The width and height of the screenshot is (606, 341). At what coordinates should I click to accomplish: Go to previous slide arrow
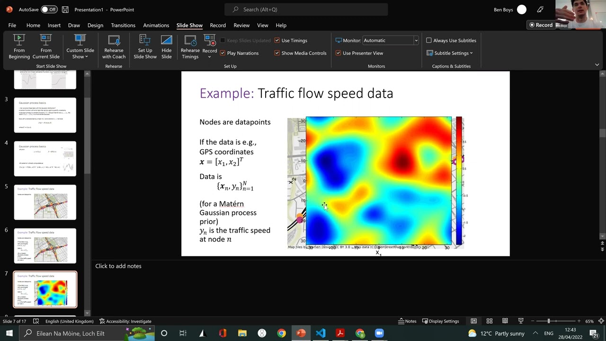click(x=602, y=243)
